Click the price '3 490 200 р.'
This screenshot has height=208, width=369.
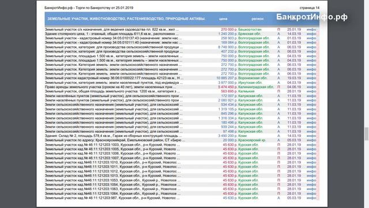228,136
